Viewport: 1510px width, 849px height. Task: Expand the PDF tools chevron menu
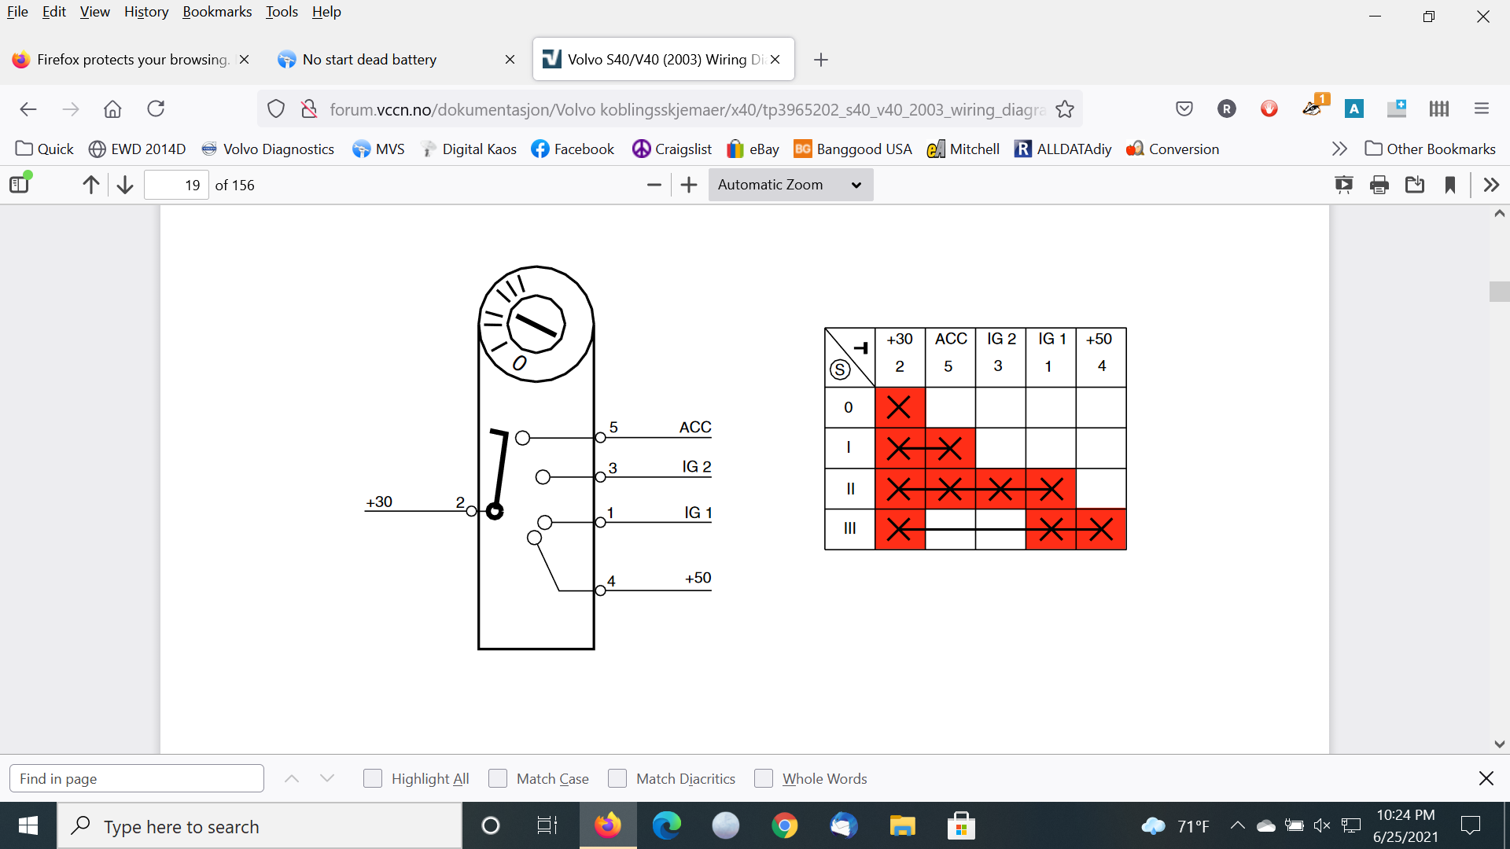[1491, 185]
